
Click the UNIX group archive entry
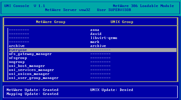(x=98, y=46)
